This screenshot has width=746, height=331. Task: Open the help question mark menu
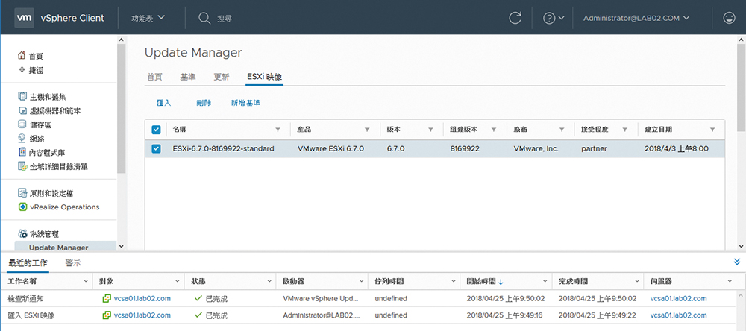pyautogui.click(x=554, y=18)
